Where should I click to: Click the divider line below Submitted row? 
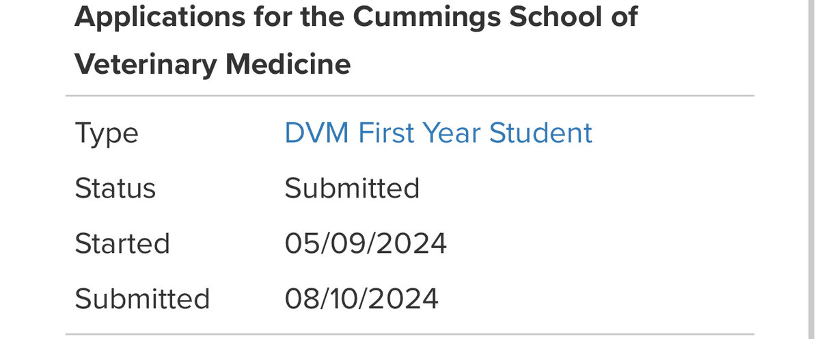coord(410,336)
